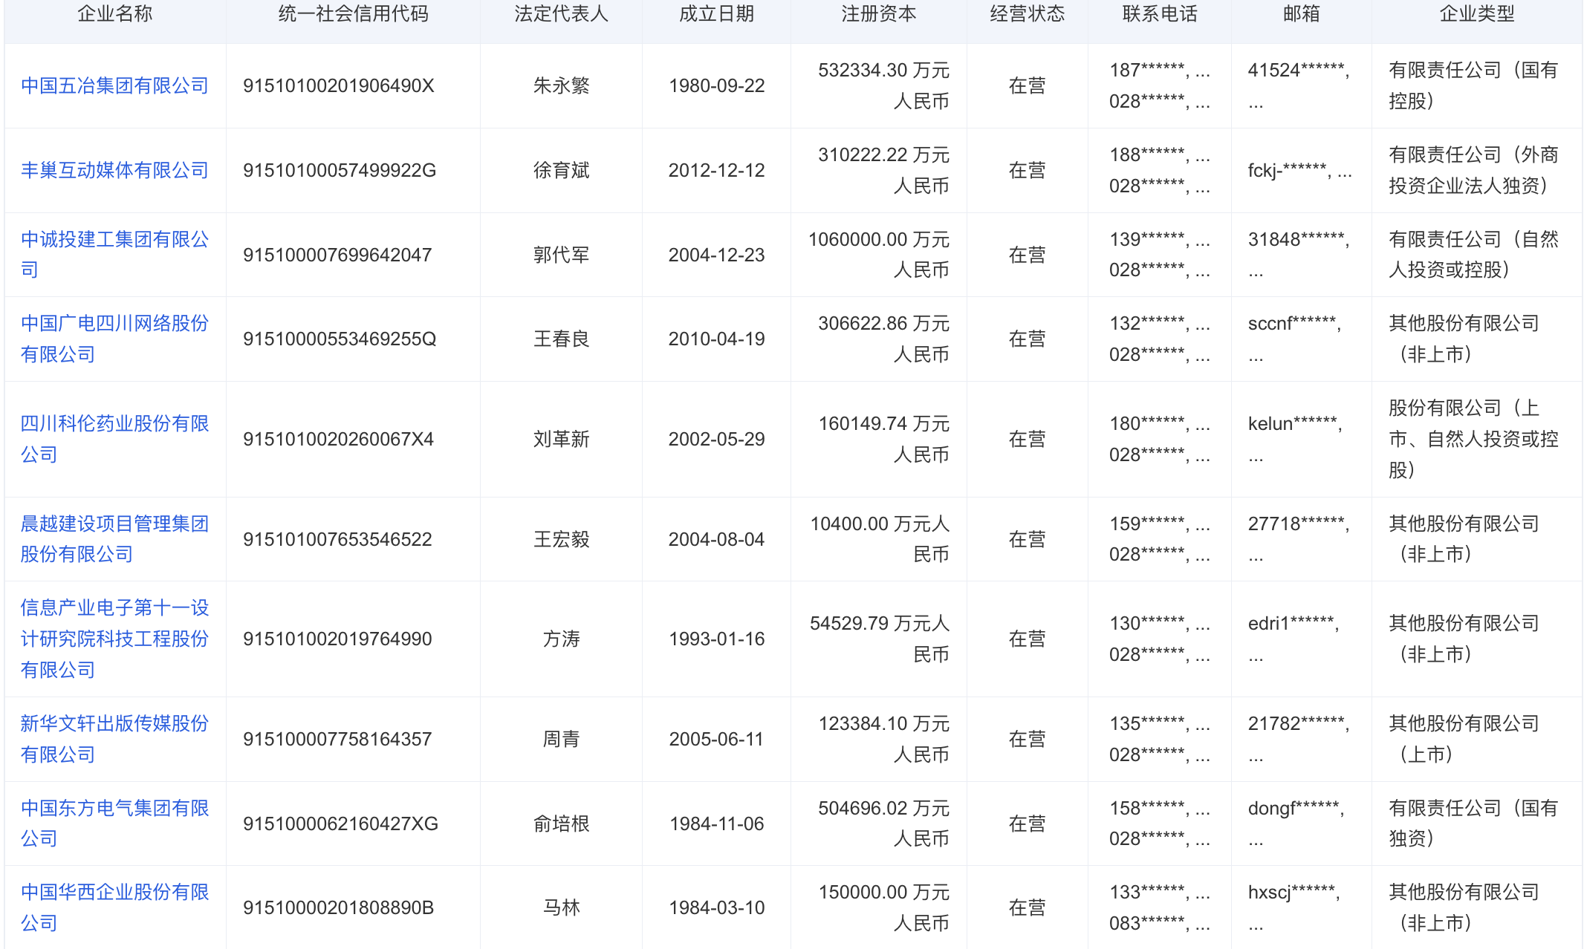This screenshot has height=949, width=1584.
Task: Click legal representative 马林
Action: tap(561, 907)
